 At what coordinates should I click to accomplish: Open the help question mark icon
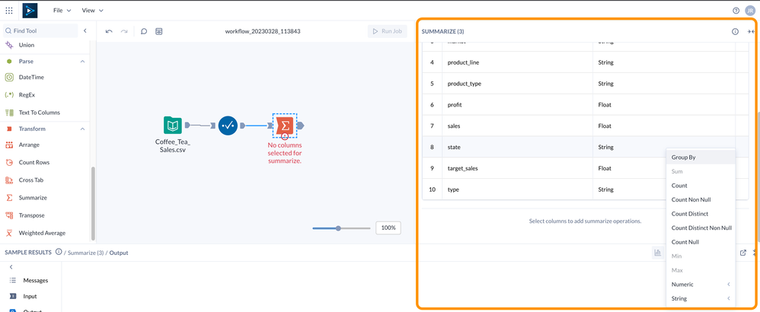(736, 10)
